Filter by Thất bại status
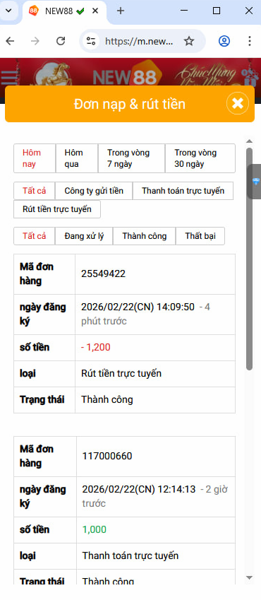Image resolution: width=261 pixels, height=600 pixels. coord(200,236)
